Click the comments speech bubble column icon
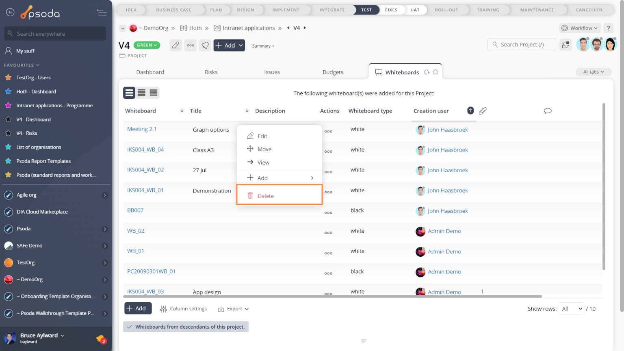The image size is (624, 351). click(548, 111)
